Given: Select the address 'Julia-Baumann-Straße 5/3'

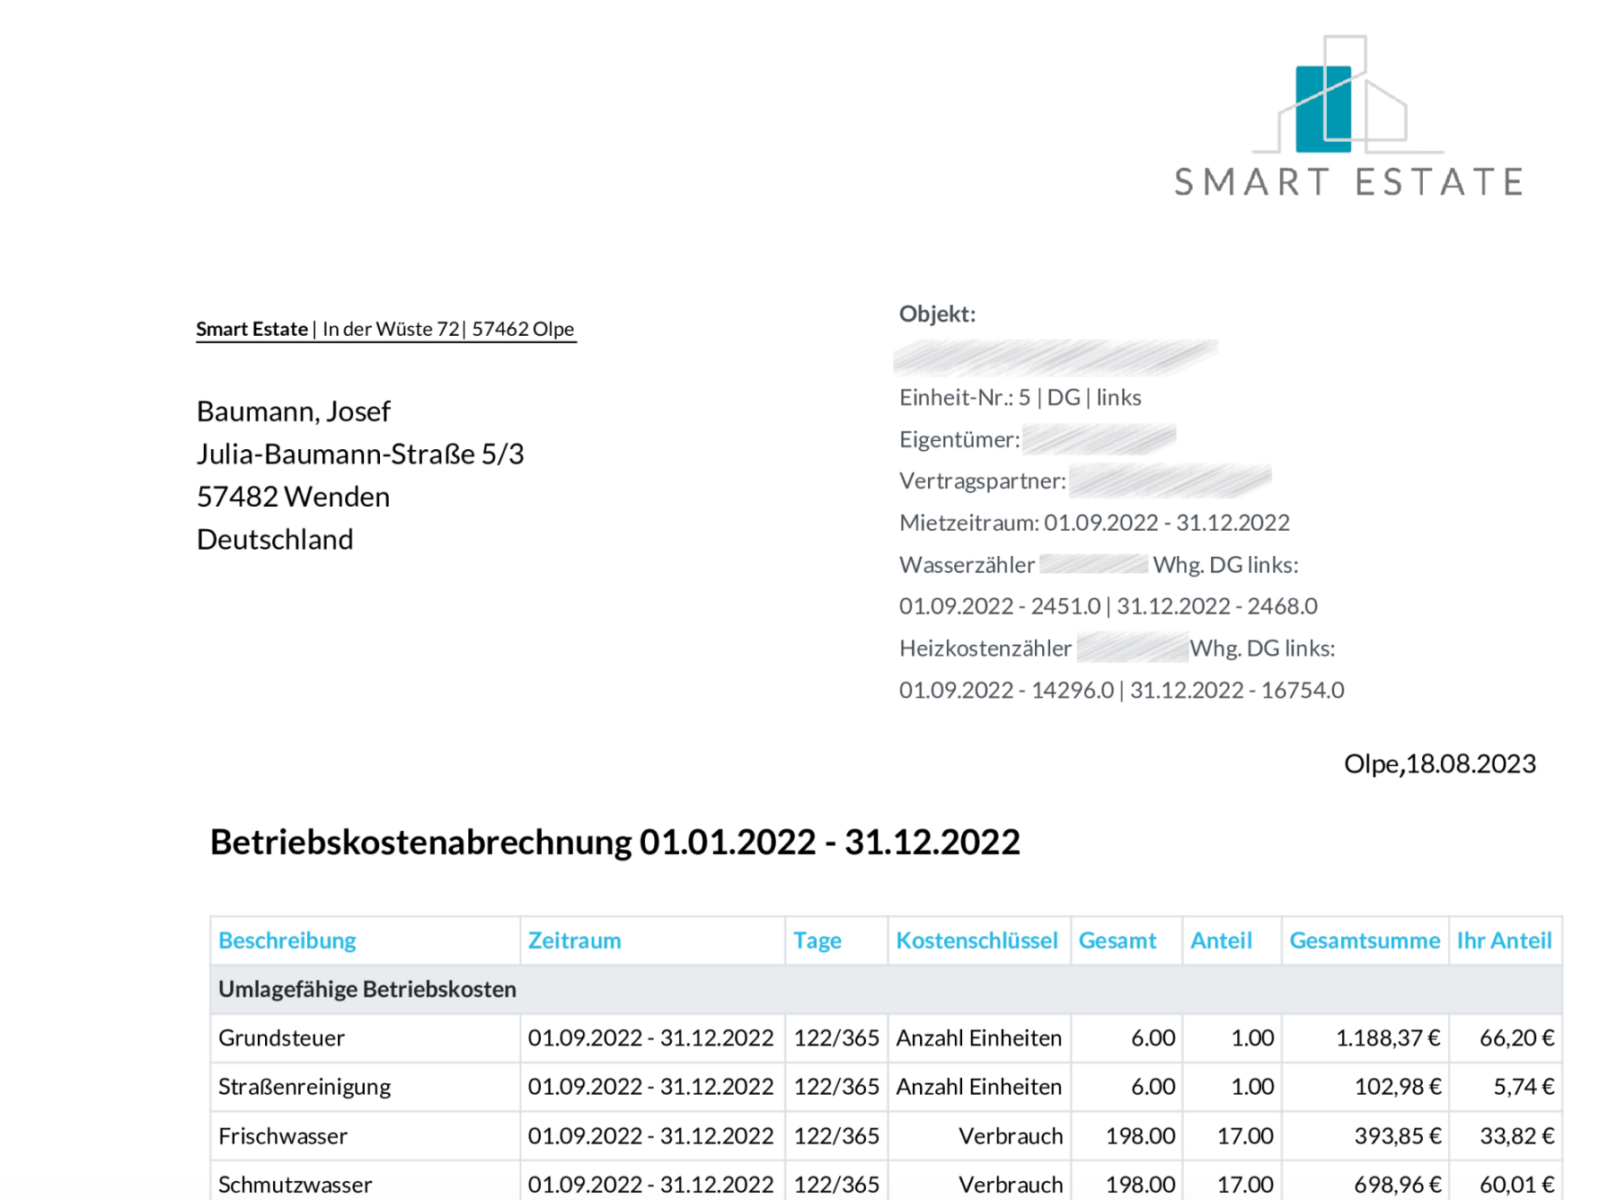Looking at the screenshot, I should click(x=360, y=454).
